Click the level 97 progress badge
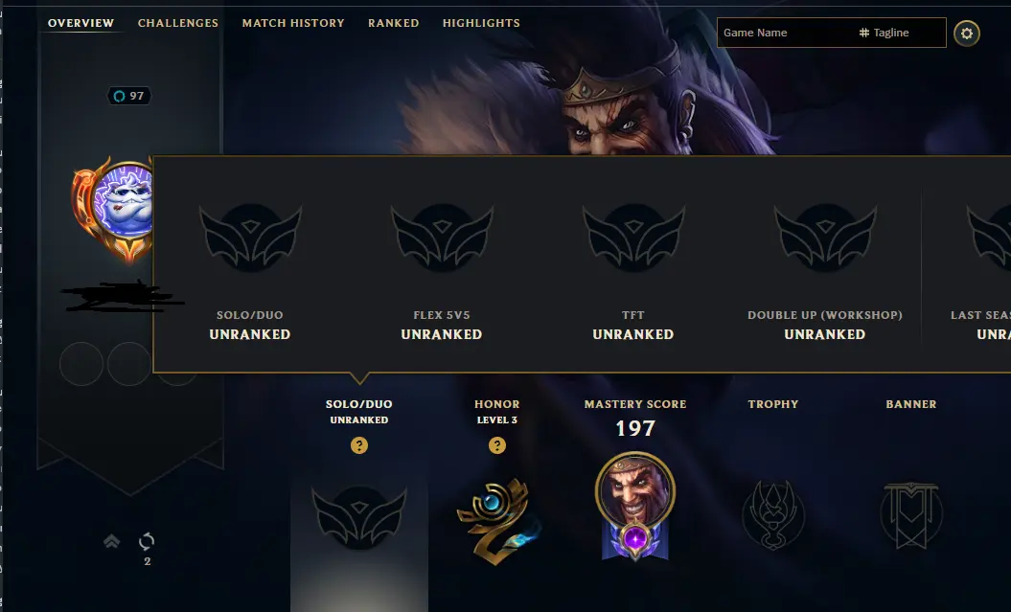Screen dimensions: 1011x612 pos(129,96)
